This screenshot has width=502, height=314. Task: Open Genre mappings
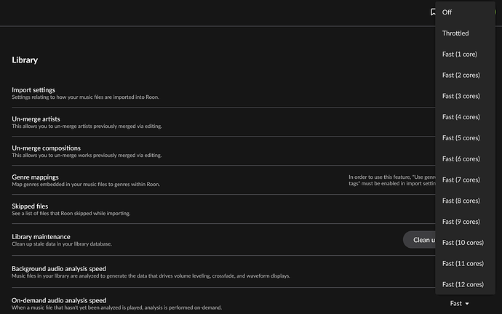coord(35,177)
